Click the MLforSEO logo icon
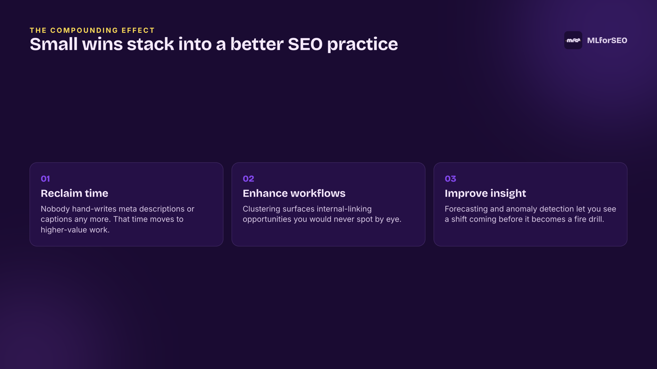The height and width of the screenshot is (369, 657). (x=573, y=40)
